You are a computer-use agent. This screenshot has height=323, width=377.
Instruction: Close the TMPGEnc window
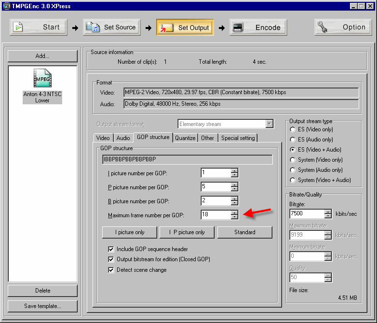[x=370, y=6]
